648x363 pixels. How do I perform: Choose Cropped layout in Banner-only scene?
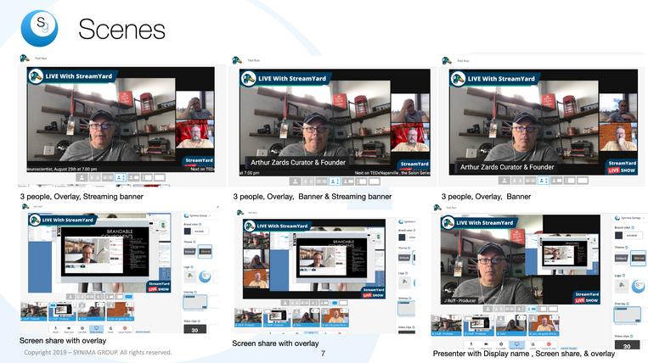pos(517,181)
